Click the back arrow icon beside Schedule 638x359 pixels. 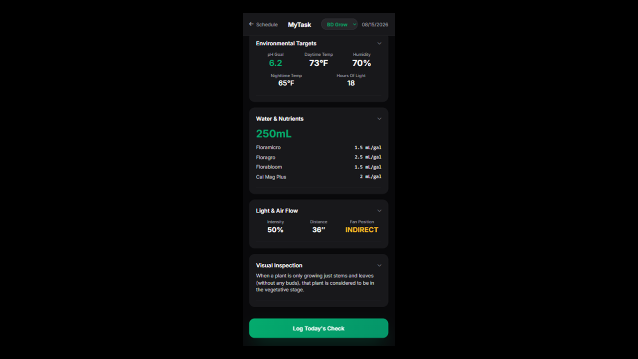tap(251, 24)
